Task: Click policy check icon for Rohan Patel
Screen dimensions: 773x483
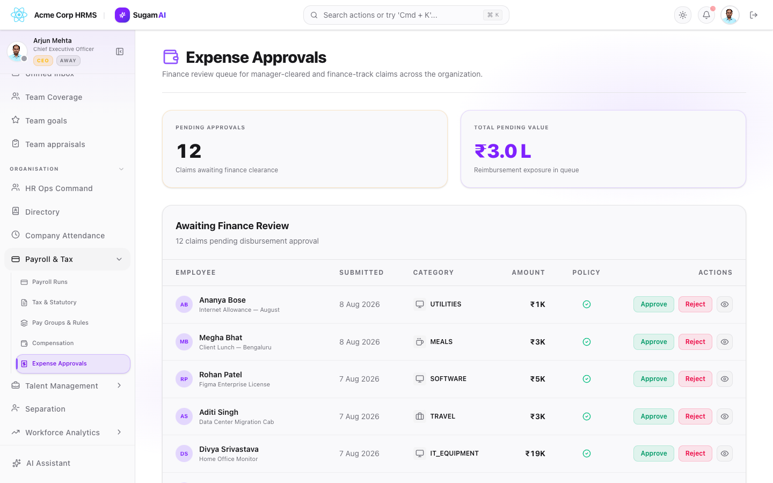Action: [x=587, y=379]
